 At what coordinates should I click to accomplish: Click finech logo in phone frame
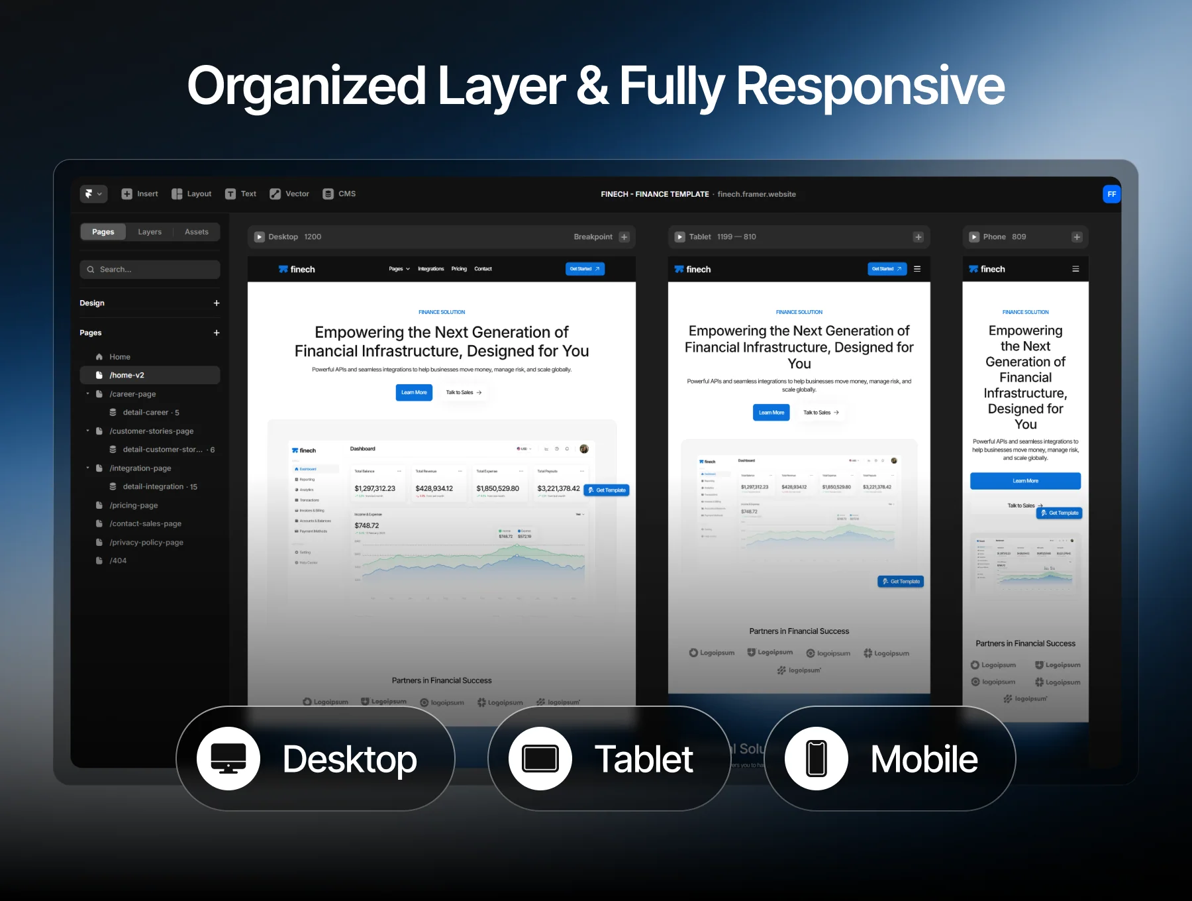tap(987, 269)
